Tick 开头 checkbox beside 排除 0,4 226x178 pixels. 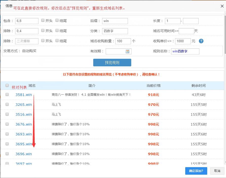click(43, 31)
